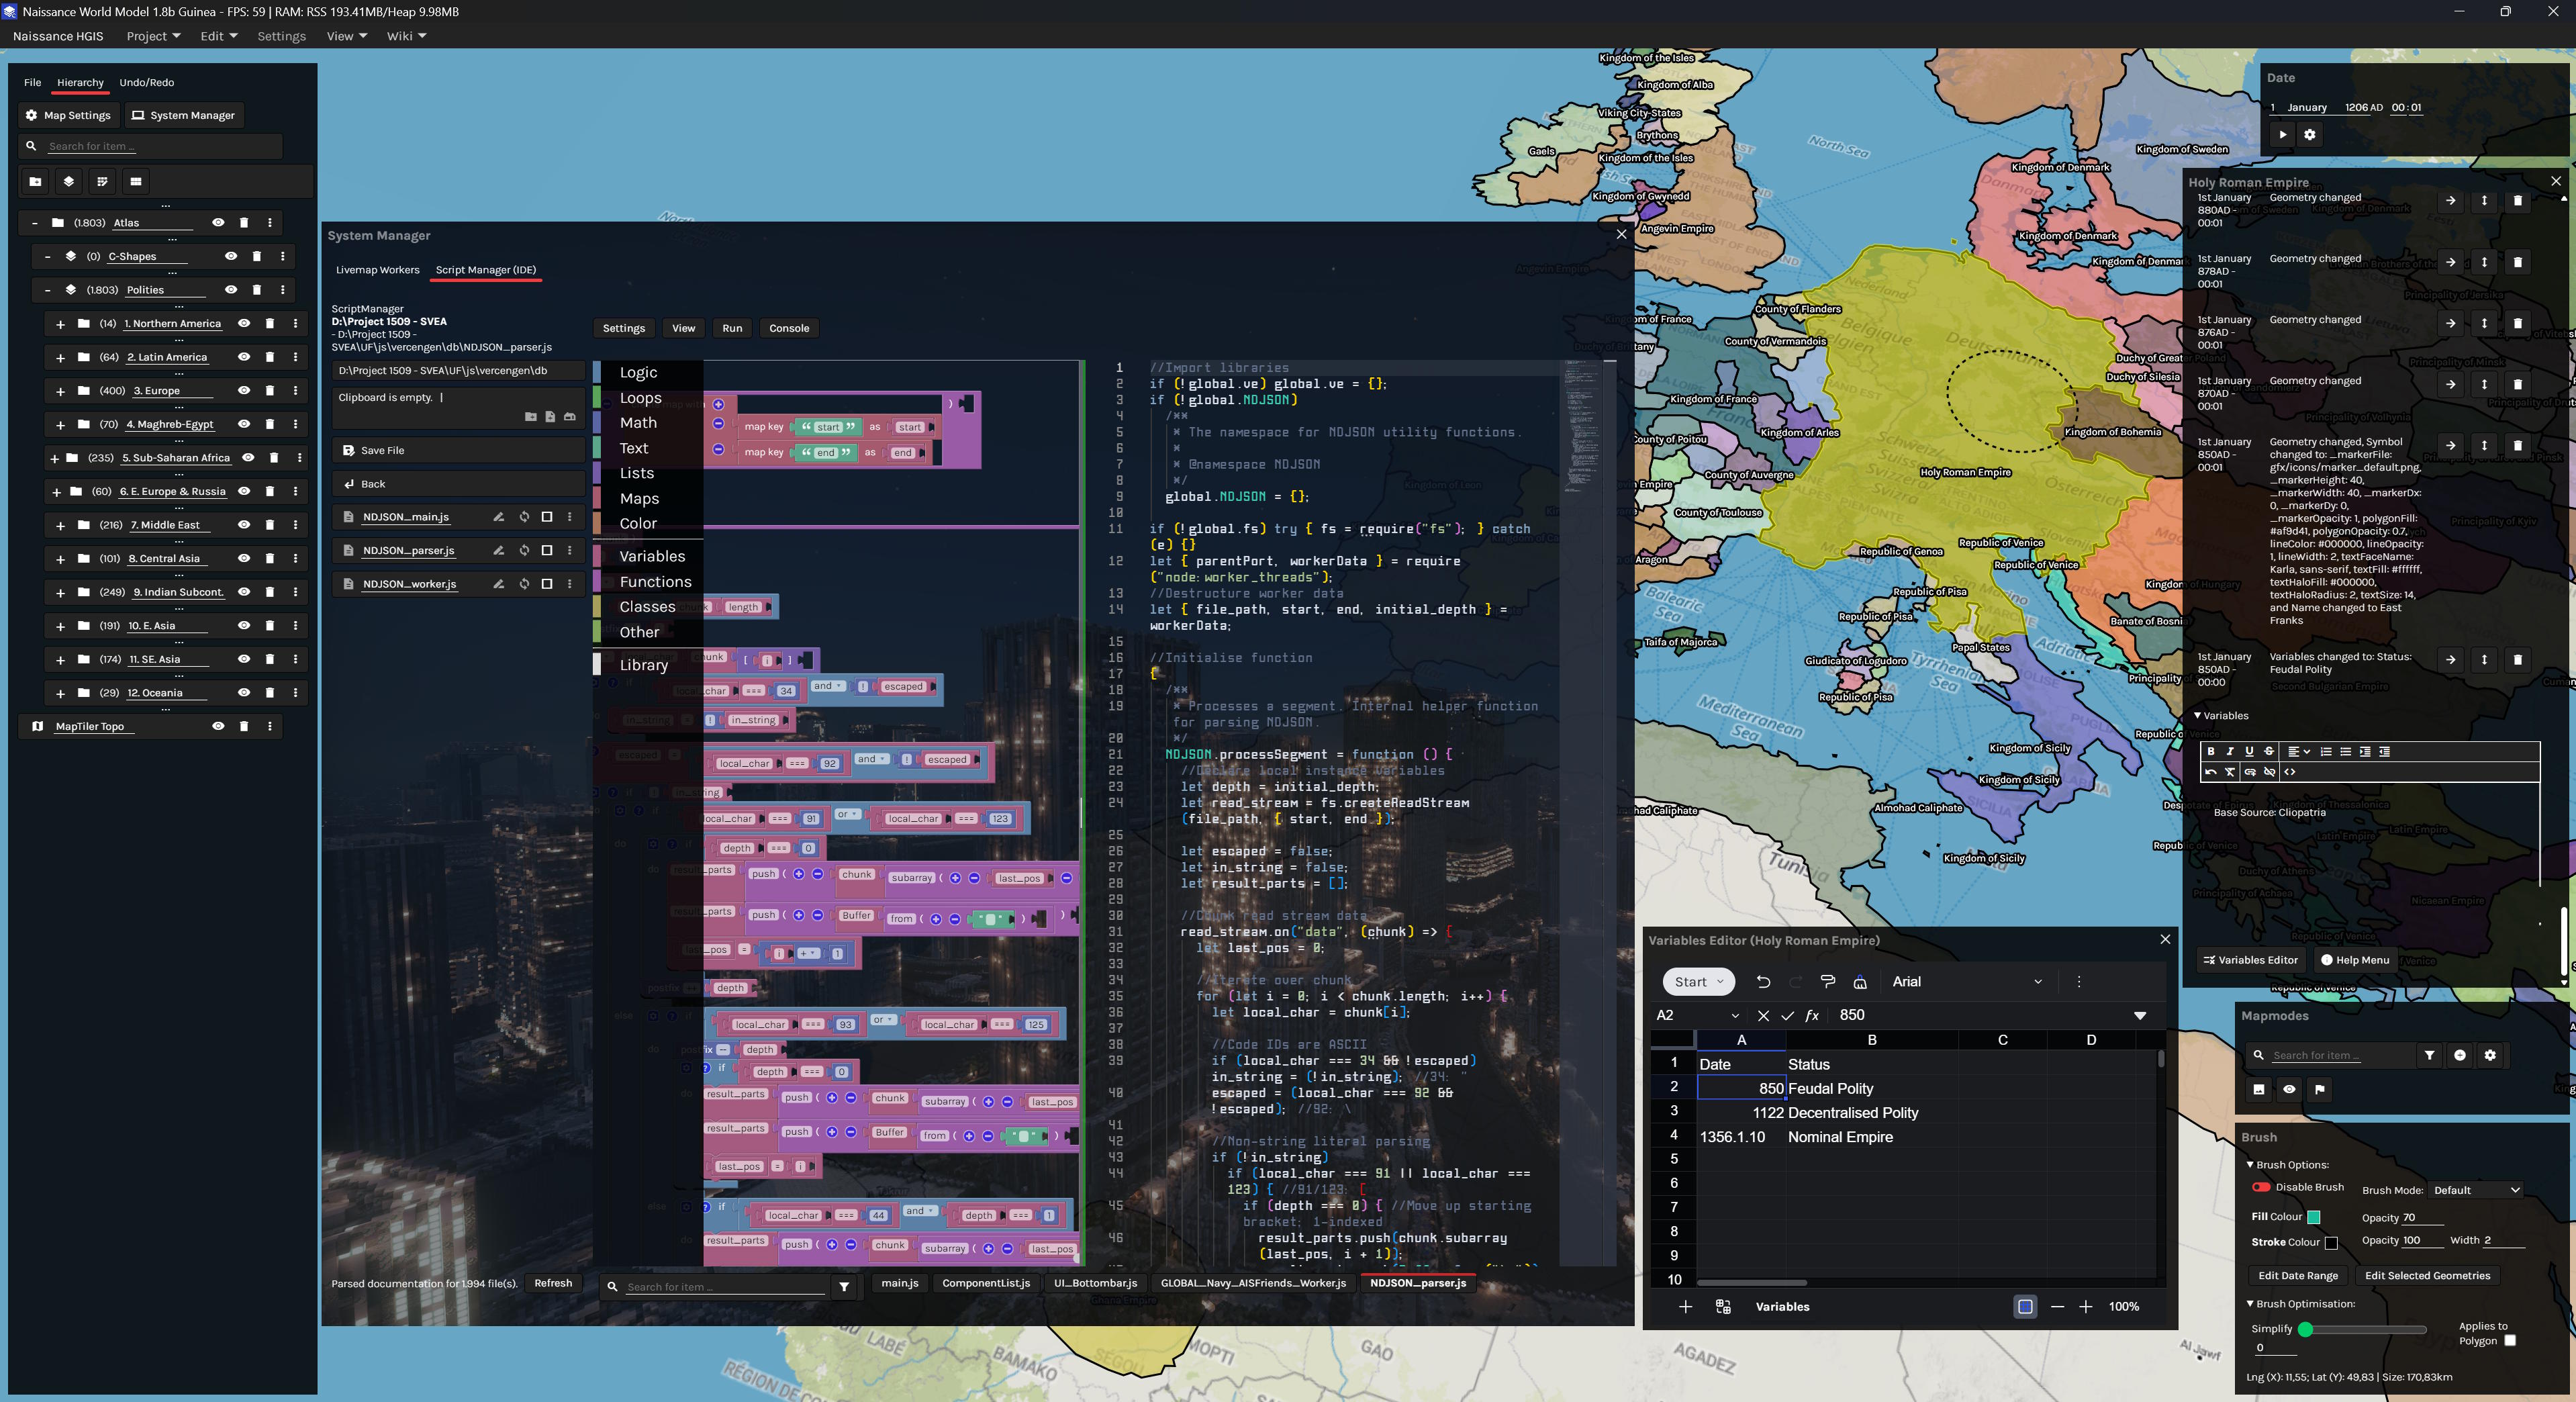The height and width of the screenshot is (1402, 2576).
Task: Click the trash icon for 7. Middle East
Action: coord(270,525)
